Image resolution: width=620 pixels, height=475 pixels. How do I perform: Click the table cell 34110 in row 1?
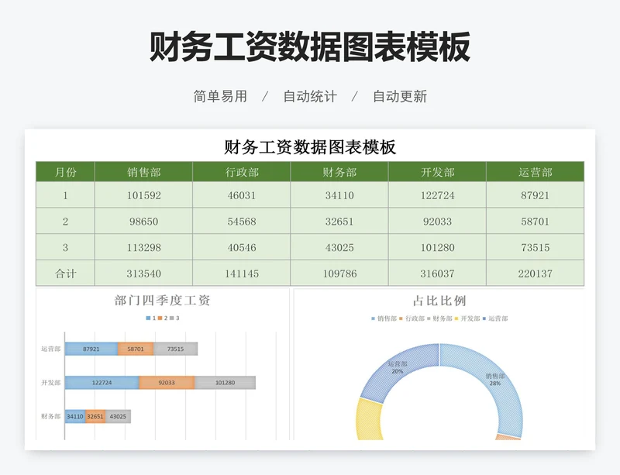coord(339,195)
